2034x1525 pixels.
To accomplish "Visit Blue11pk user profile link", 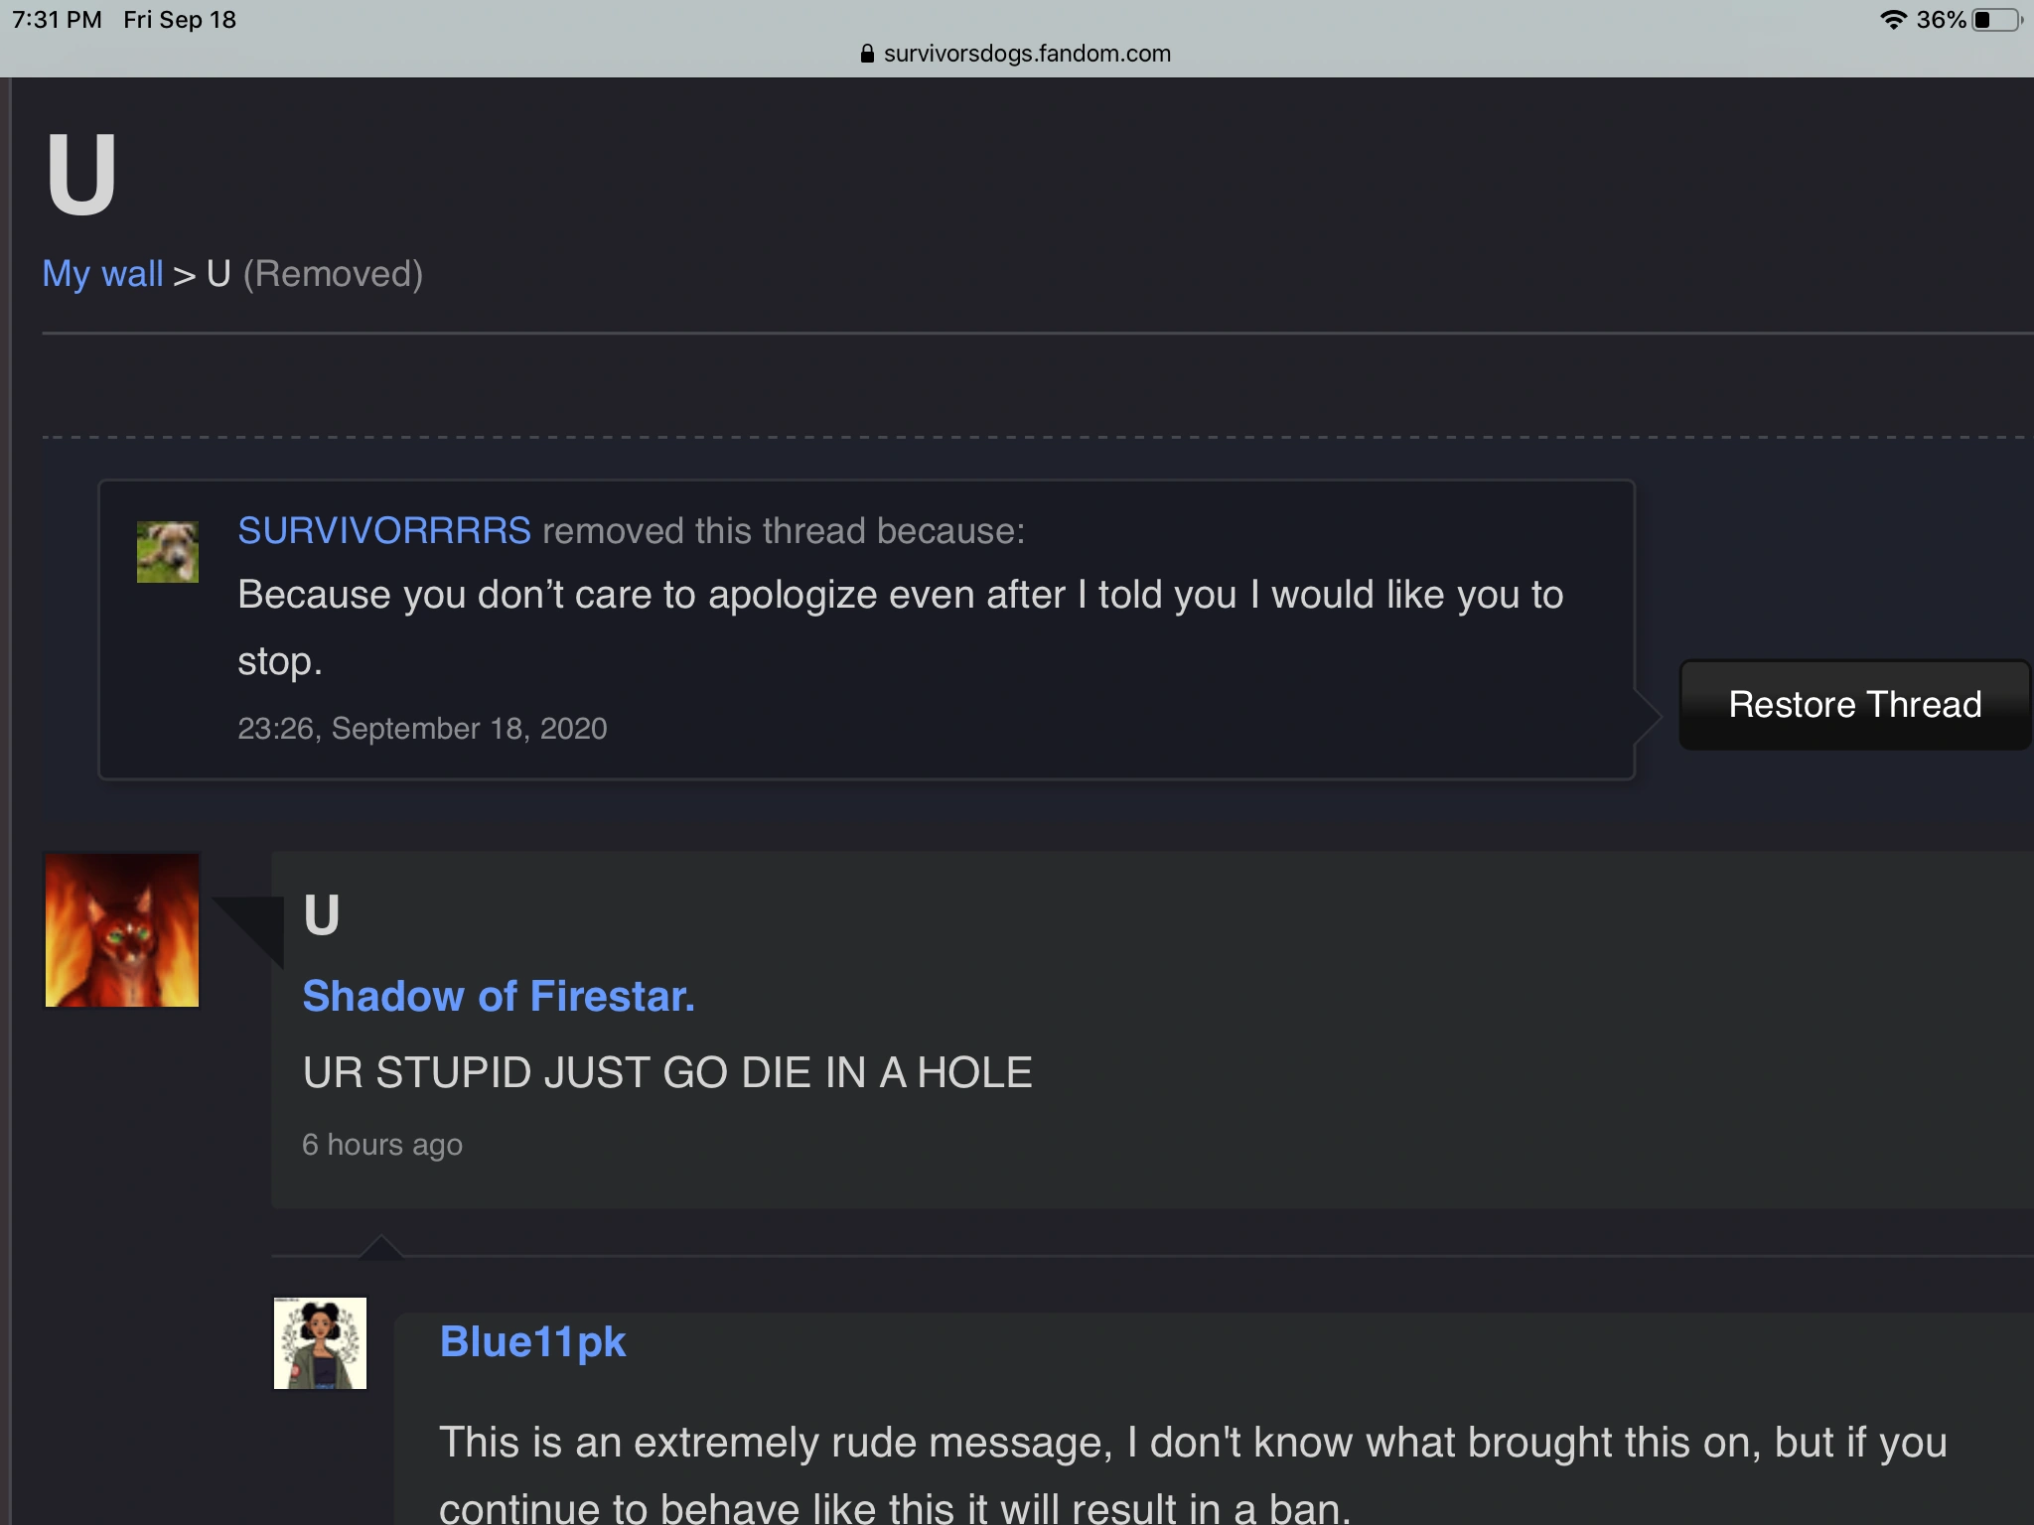I will [532, 1342].
